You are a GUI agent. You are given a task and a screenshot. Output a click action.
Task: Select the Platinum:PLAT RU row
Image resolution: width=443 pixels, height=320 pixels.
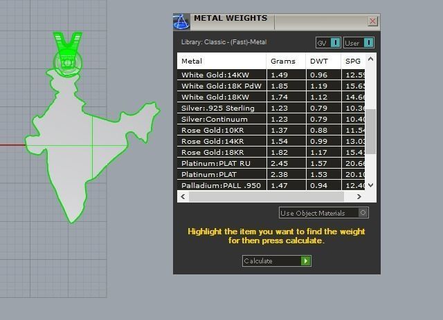pyautogui.click(x=271, y=163)
